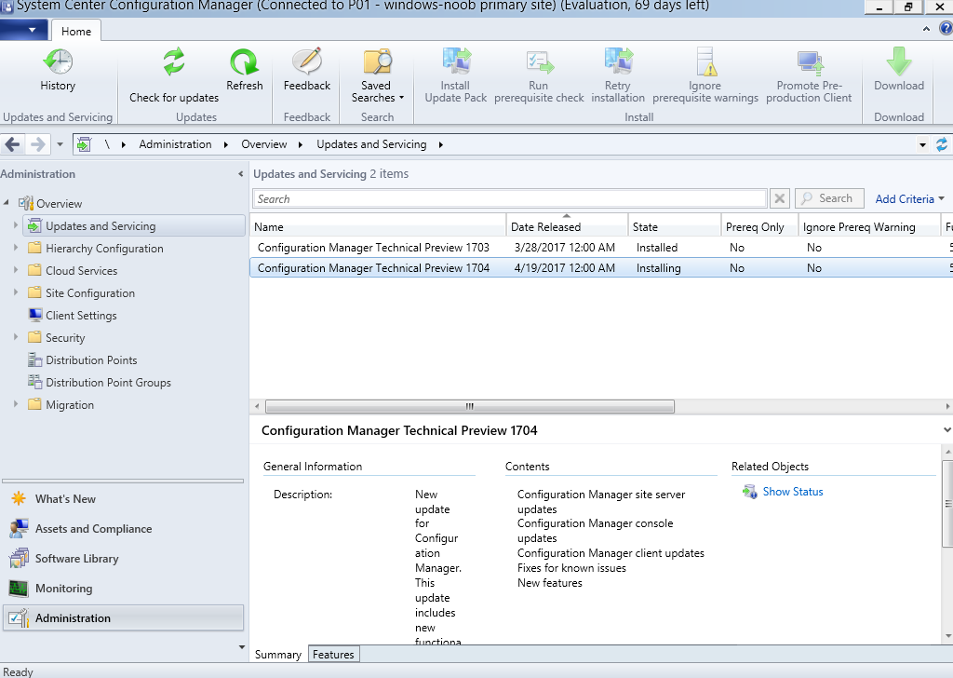Collapse details pane with chevron
953x678 pixels.
pos(946,430)
